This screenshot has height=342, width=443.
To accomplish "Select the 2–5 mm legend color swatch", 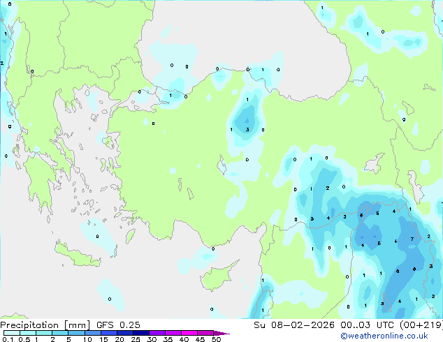I will pyautogui.click(x=60, y=333).
